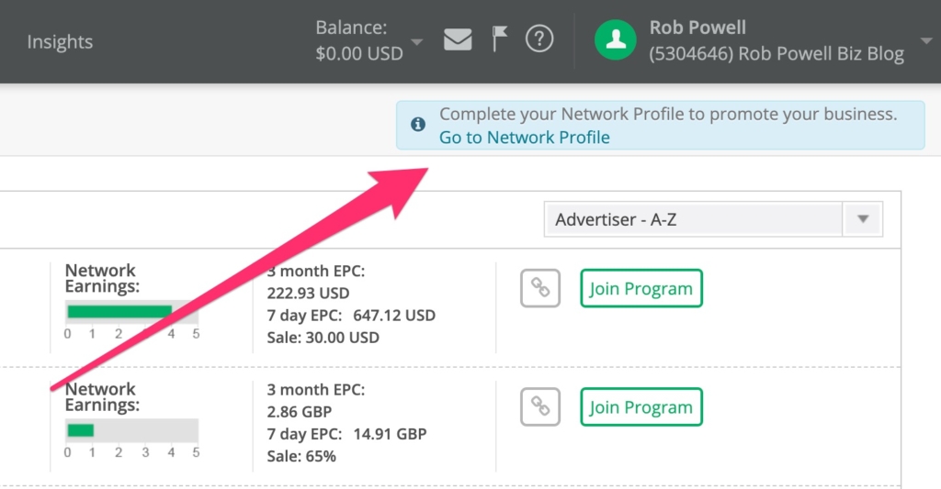Open the Insights menu item

click(60, 41)
